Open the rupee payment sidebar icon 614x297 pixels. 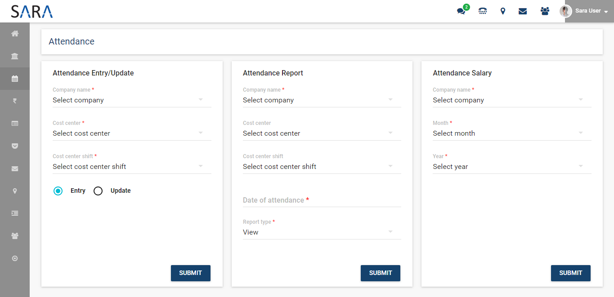tap(15, 101)
